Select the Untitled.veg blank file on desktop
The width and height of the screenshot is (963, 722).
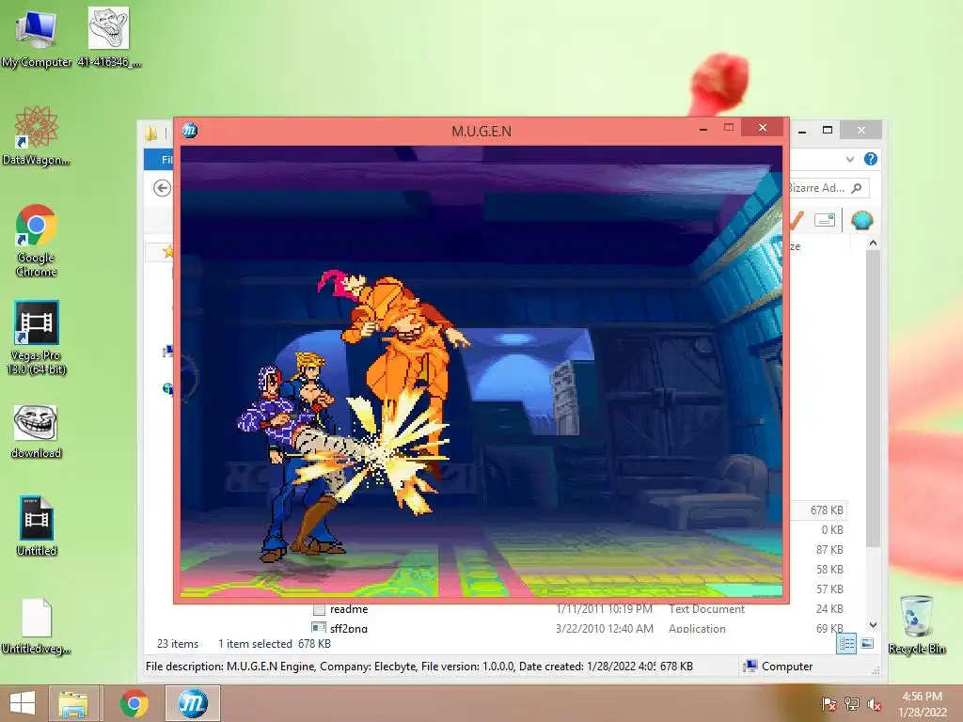click(x=36, y=626)
